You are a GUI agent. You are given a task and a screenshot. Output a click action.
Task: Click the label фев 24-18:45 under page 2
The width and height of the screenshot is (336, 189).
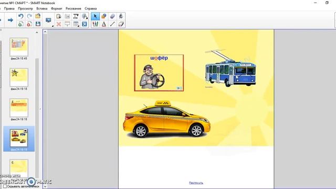point(19,58)
